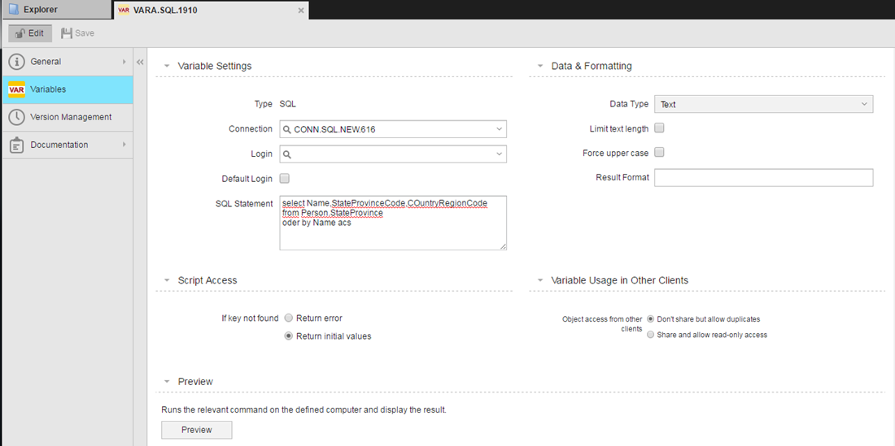Click the VAR Variables icon in the sidebar
895x446 pixels.
click(x=16, y=89)
